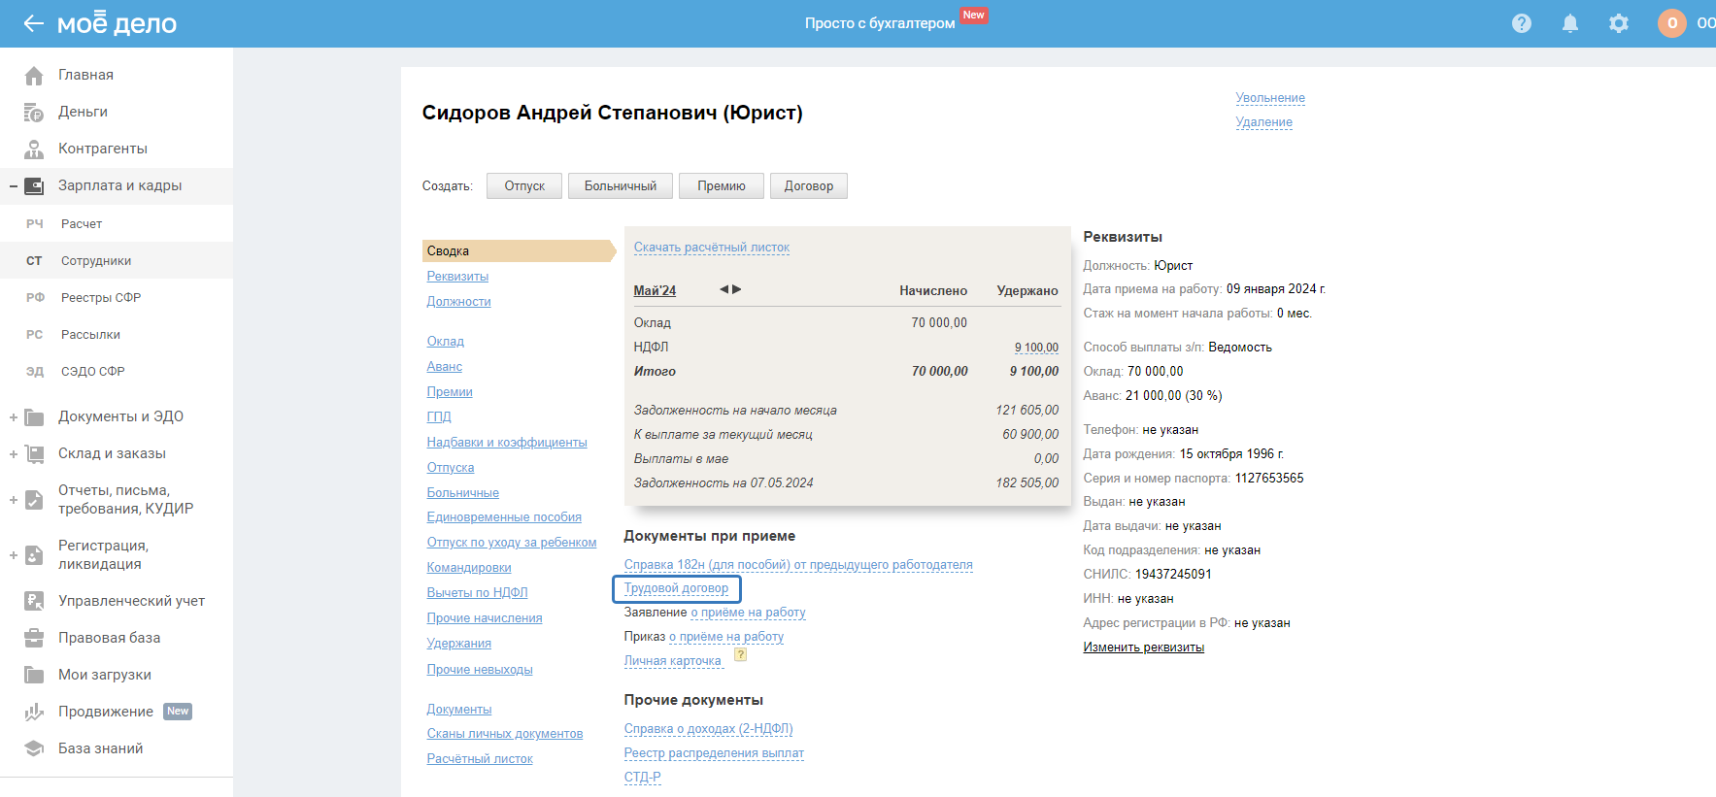
Task: Open the Трудовой договор link
Action: click(x=676, y=588)
